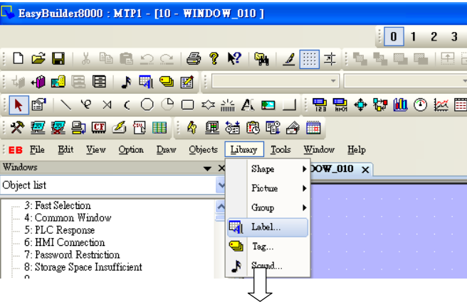The height and width of the screenshot is (302, 467).
Task: Click the Save project floppy disk icon
Action: click(x=58, y=58)
